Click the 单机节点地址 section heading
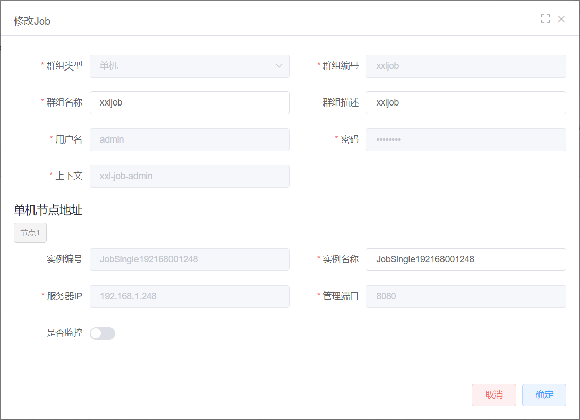The height and width of the screenshot is (420, 580). pyautogui.click(x=48, y=211)
